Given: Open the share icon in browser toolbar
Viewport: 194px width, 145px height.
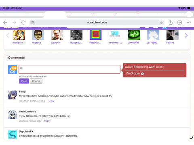Looking at the screenshot, I should (x=171, y=23).
